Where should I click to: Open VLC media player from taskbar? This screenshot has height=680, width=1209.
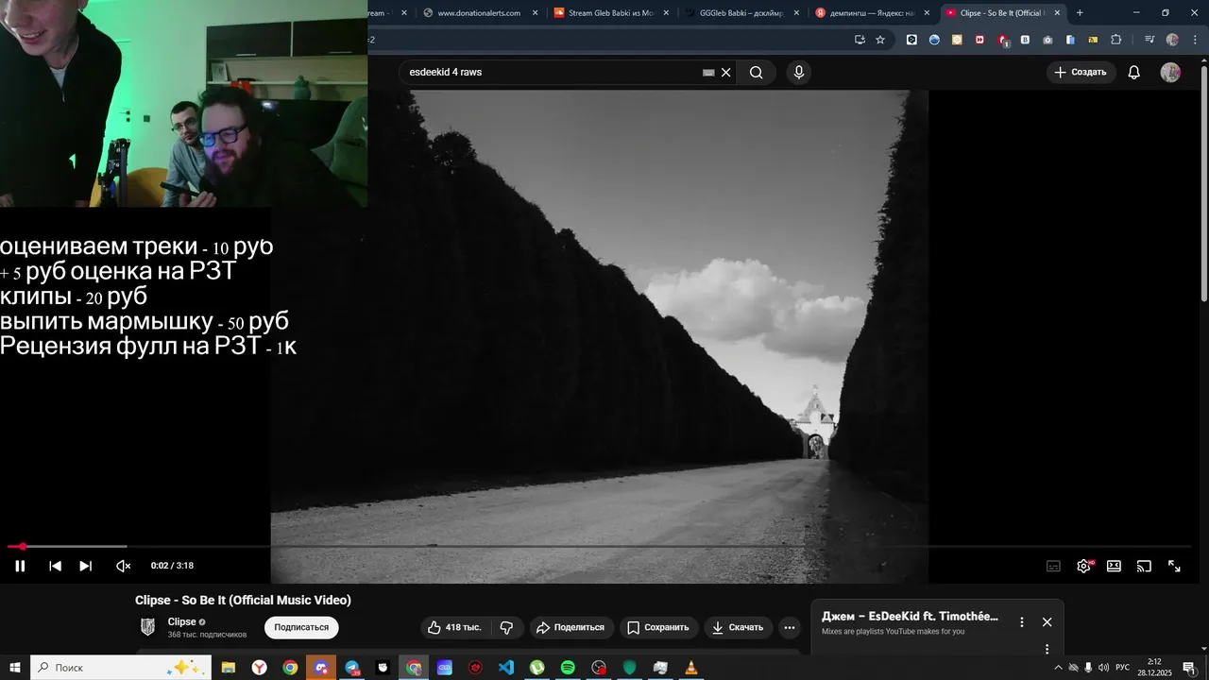click(x=691, y=668)
